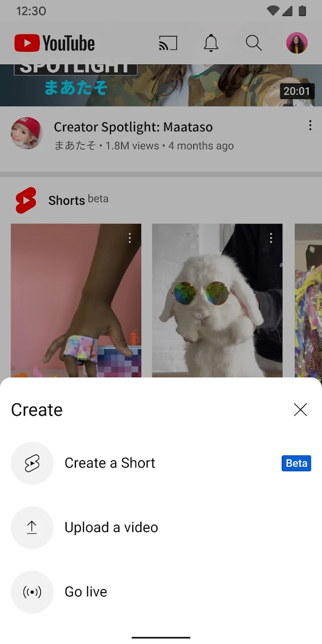Click the Create a Short icon

point(32,463)
